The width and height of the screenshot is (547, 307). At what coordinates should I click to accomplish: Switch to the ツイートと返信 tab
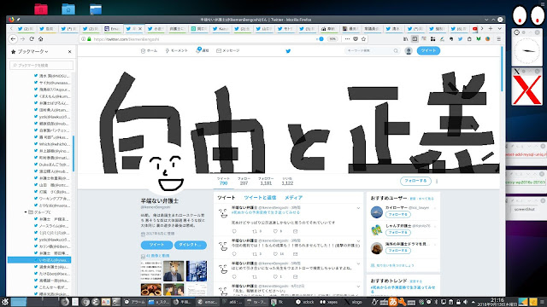coord(260,197)
